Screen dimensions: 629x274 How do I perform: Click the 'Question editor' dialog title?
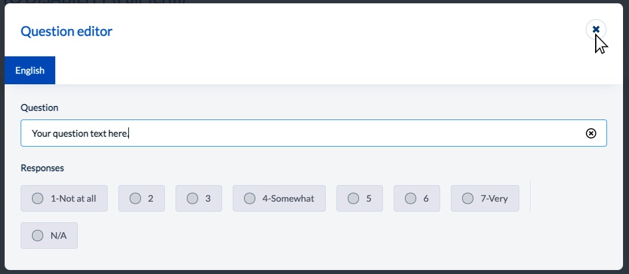66,31
